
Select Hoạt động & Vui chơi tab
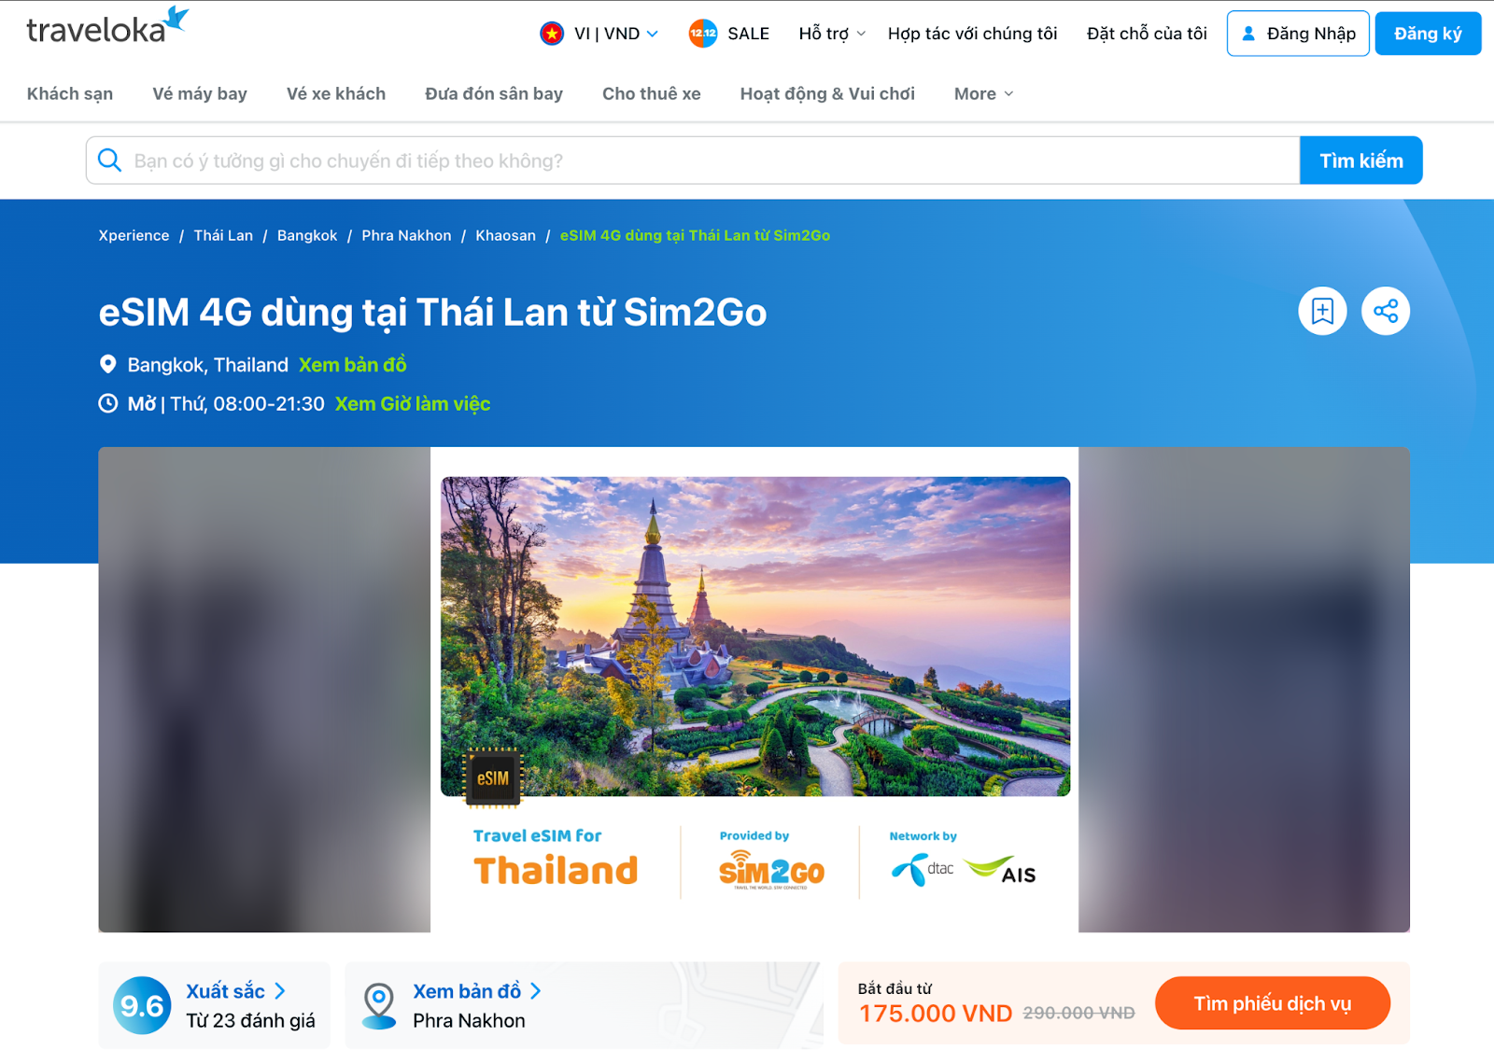pyautogui.click(x=827, y=93)
